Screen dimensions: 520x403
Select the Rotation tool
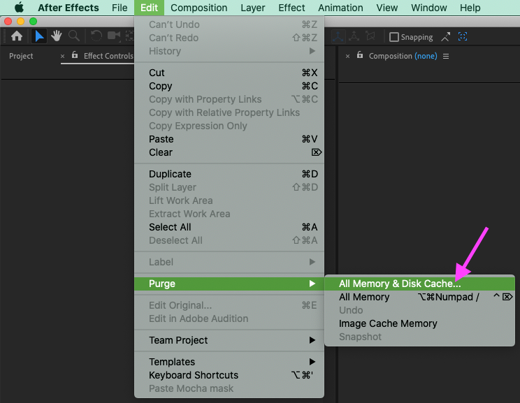point(96,36)
